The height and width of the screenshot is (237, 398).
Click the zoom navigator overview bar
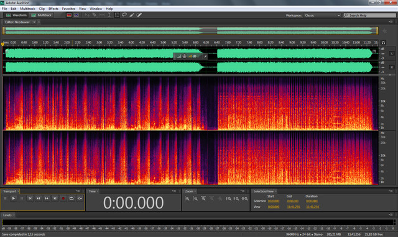coord(190,30)
